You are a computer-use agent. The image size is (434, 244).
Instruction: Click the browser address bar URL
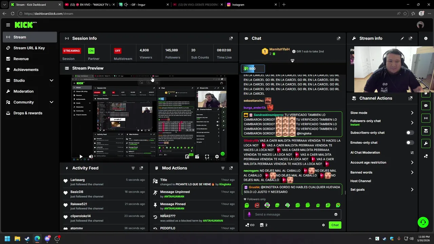[x=48, y=14]
